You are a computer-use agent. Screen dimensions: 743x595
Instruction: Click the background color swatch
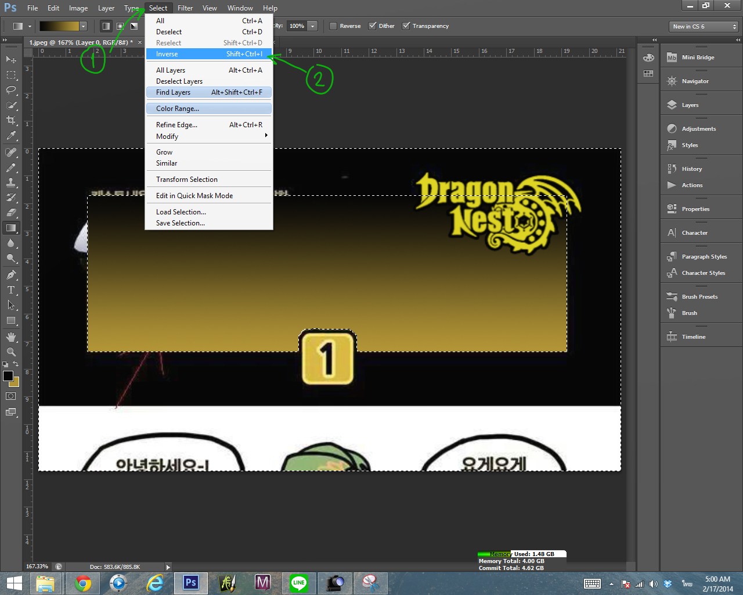click(x=16, y=383)
